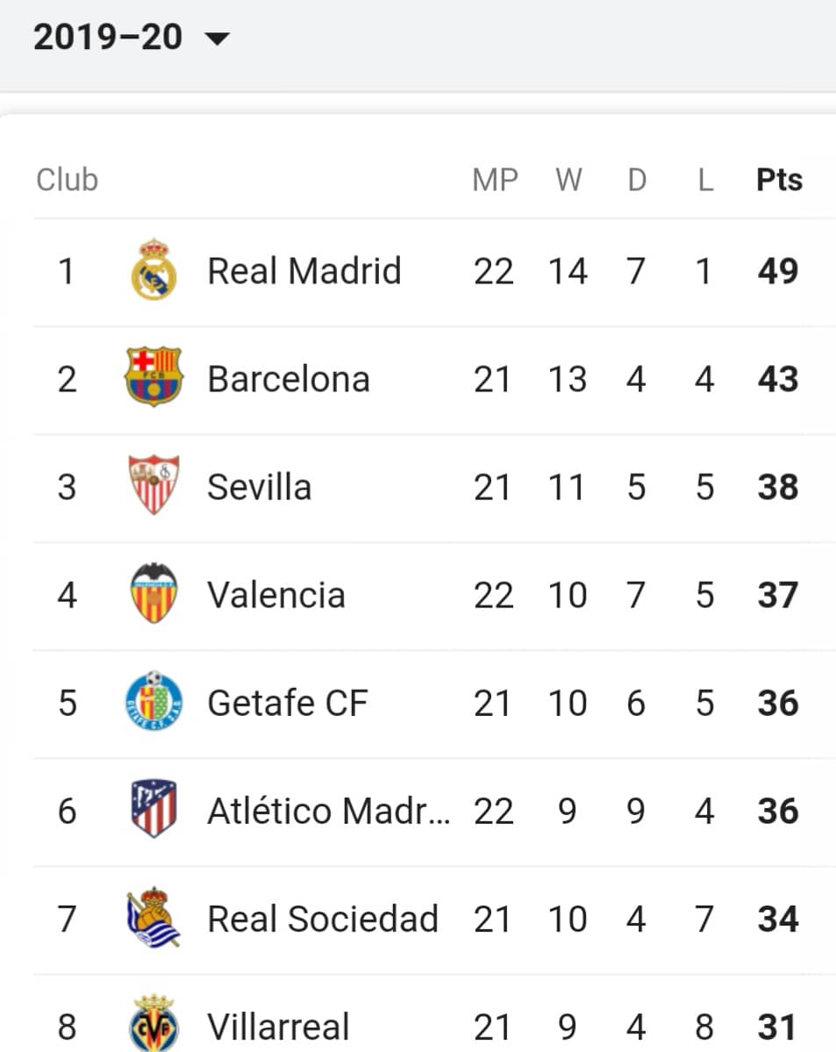Click the Real Sociedad crest icon
Viewport: 836px width, 1052px height.
154,917
